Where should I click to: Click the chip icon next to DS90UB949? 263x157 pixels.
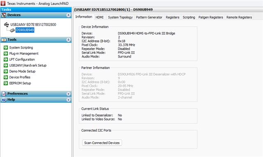(x=12, y=30)
